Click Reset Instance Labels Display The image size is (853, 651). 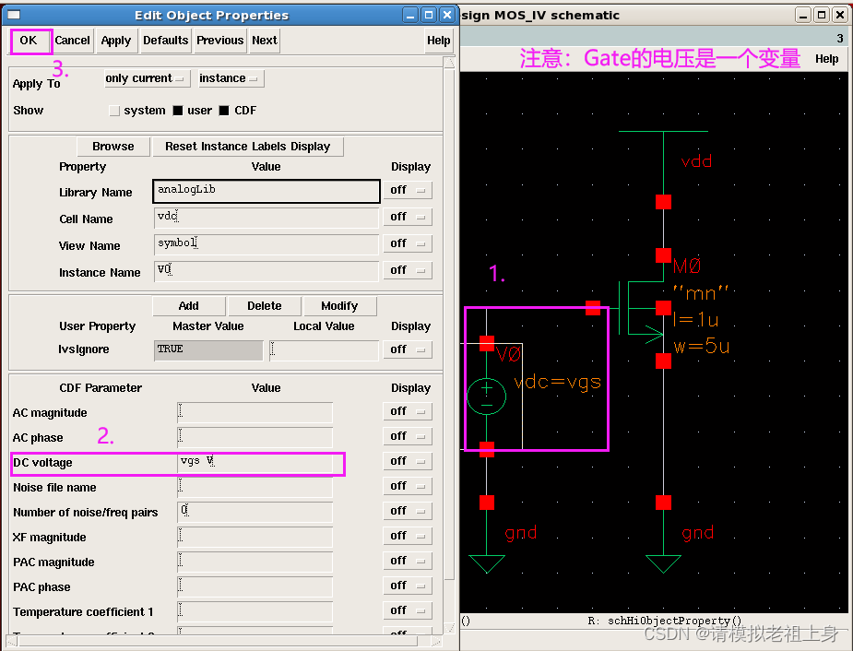pyautogui.click(x=247, y=146)
